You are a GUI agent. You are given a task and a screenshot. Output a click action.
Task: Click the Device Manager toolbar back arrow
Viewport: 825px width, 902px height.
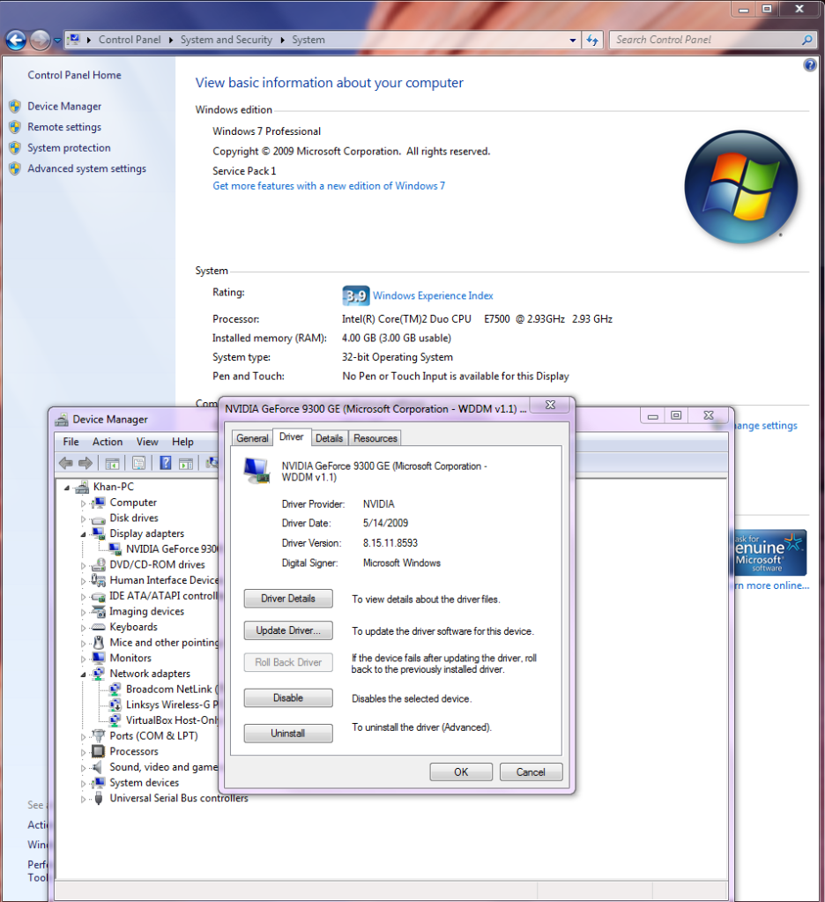65,463
